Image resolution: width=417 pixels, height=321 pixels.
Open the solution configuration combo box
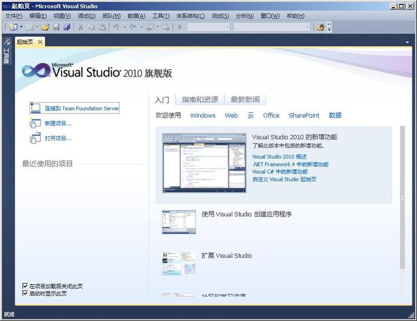(209, 27)
